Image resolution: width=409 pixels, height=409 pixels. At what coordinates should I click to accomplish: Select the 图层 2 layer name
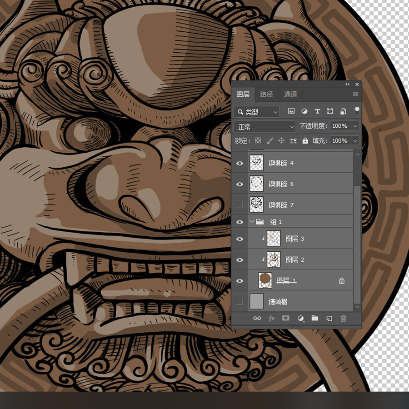coord(295,260)
